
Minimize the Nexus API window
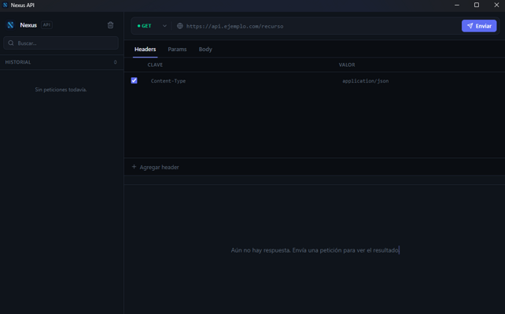[x=457, y=5]
